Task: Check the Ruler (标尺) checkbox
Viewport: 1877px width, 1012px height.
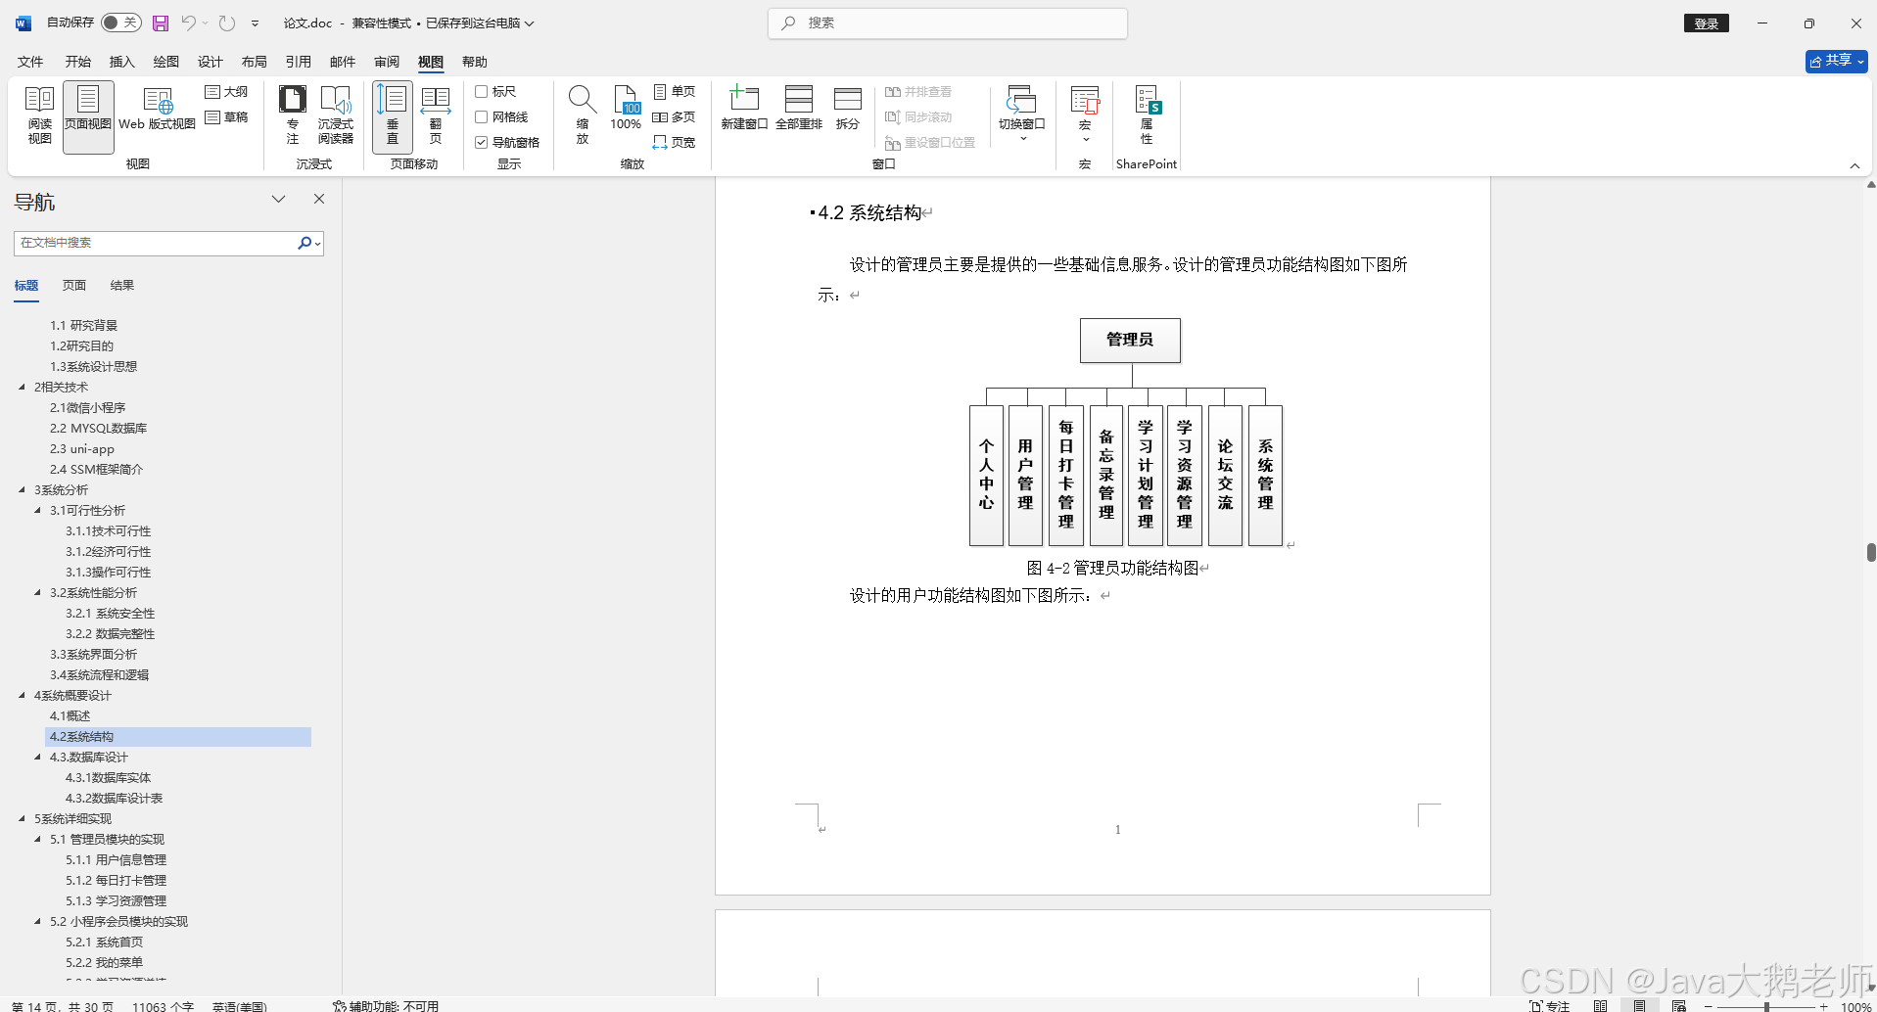Action: 482,92
